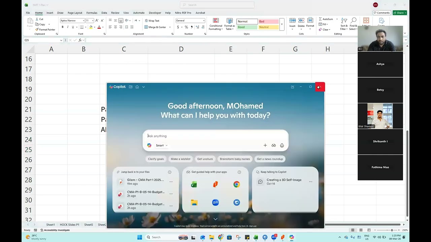Open the Format as Table gallery

tap(230, 24)
